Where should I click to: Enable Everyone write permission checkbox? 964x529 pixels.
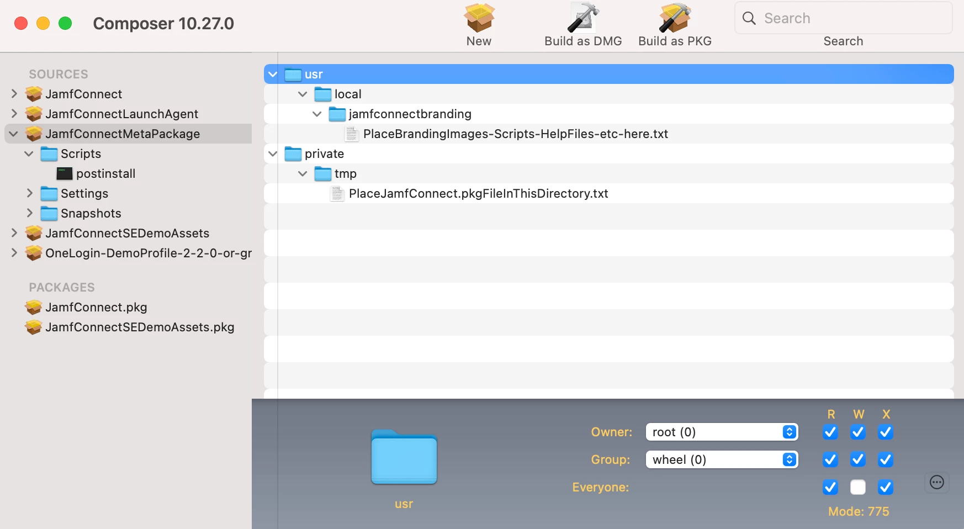coord(858,487)
